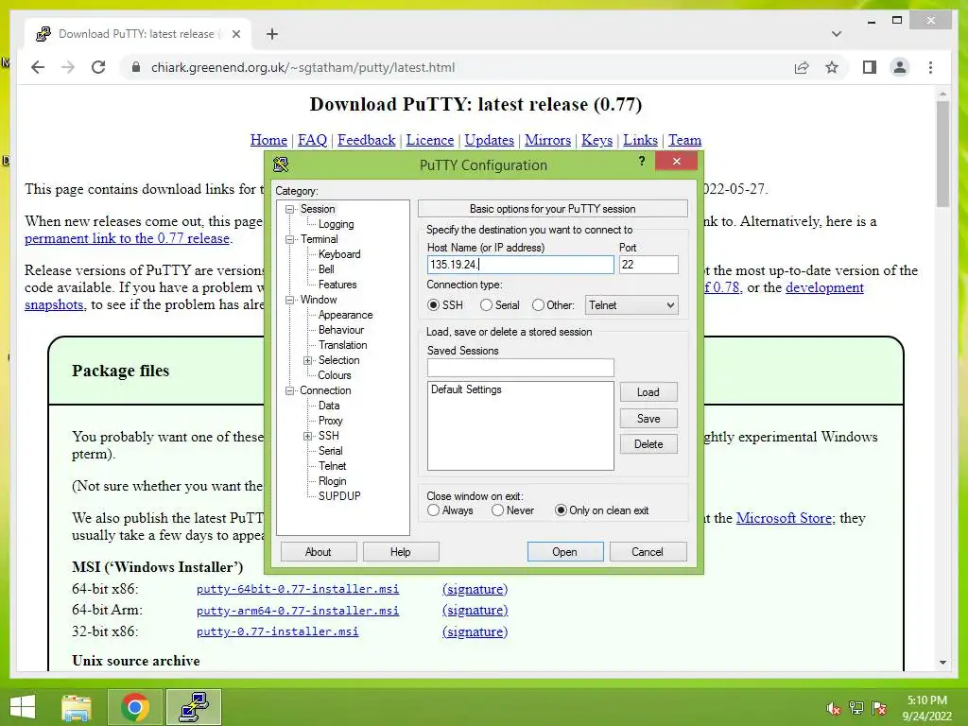
Task: Select Other connection type
Action: coord(553,305)
